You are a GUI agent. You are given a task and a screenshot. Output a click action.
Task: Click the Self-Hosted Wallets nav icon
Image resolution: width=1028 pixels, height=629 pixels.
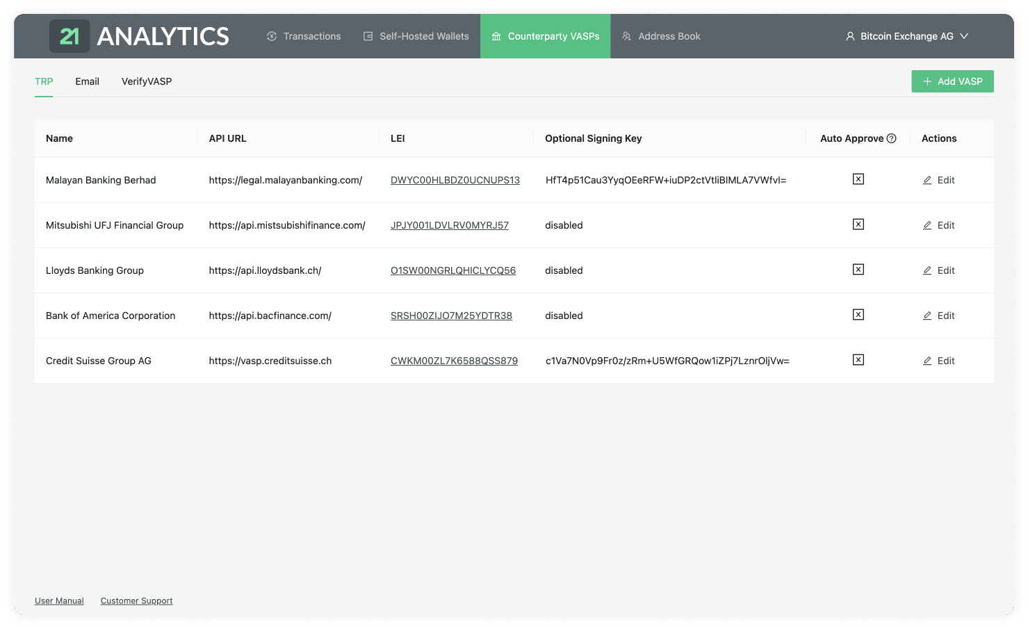(368, 36)
